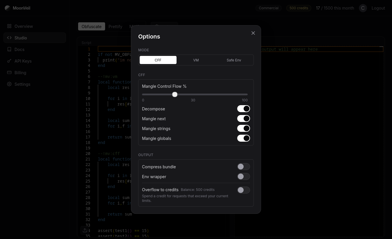Close the Options dialog
This screenshot has width=392, height=239.
tap(253, 33)
